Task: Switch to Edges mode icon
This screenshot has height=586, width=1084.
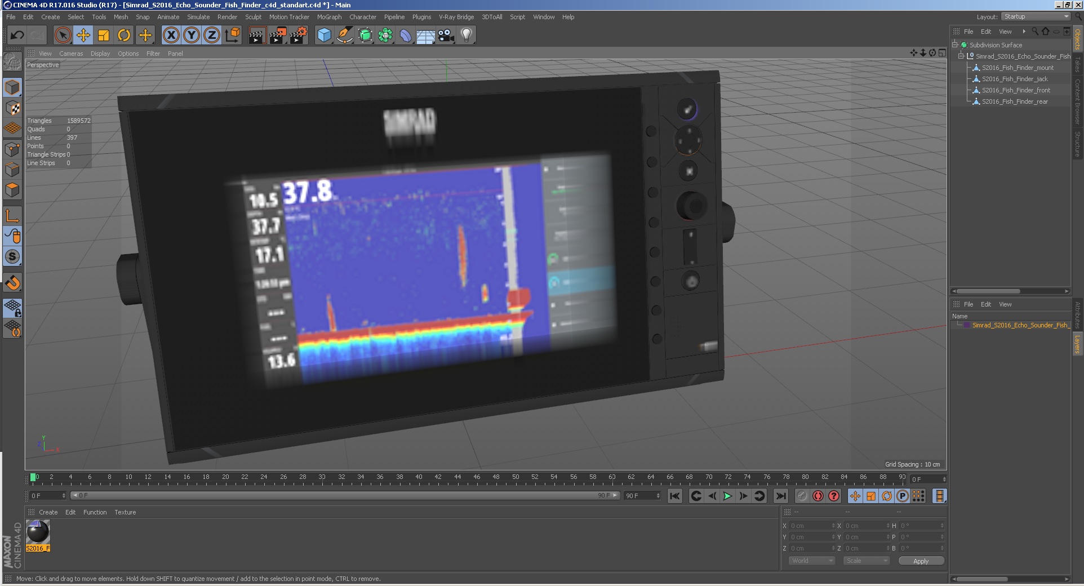Action: coord(12,170)
